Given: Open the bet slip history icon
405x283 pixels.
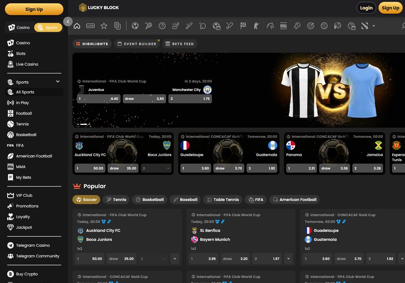Looking at the screenshot, I should click(117, 26).
